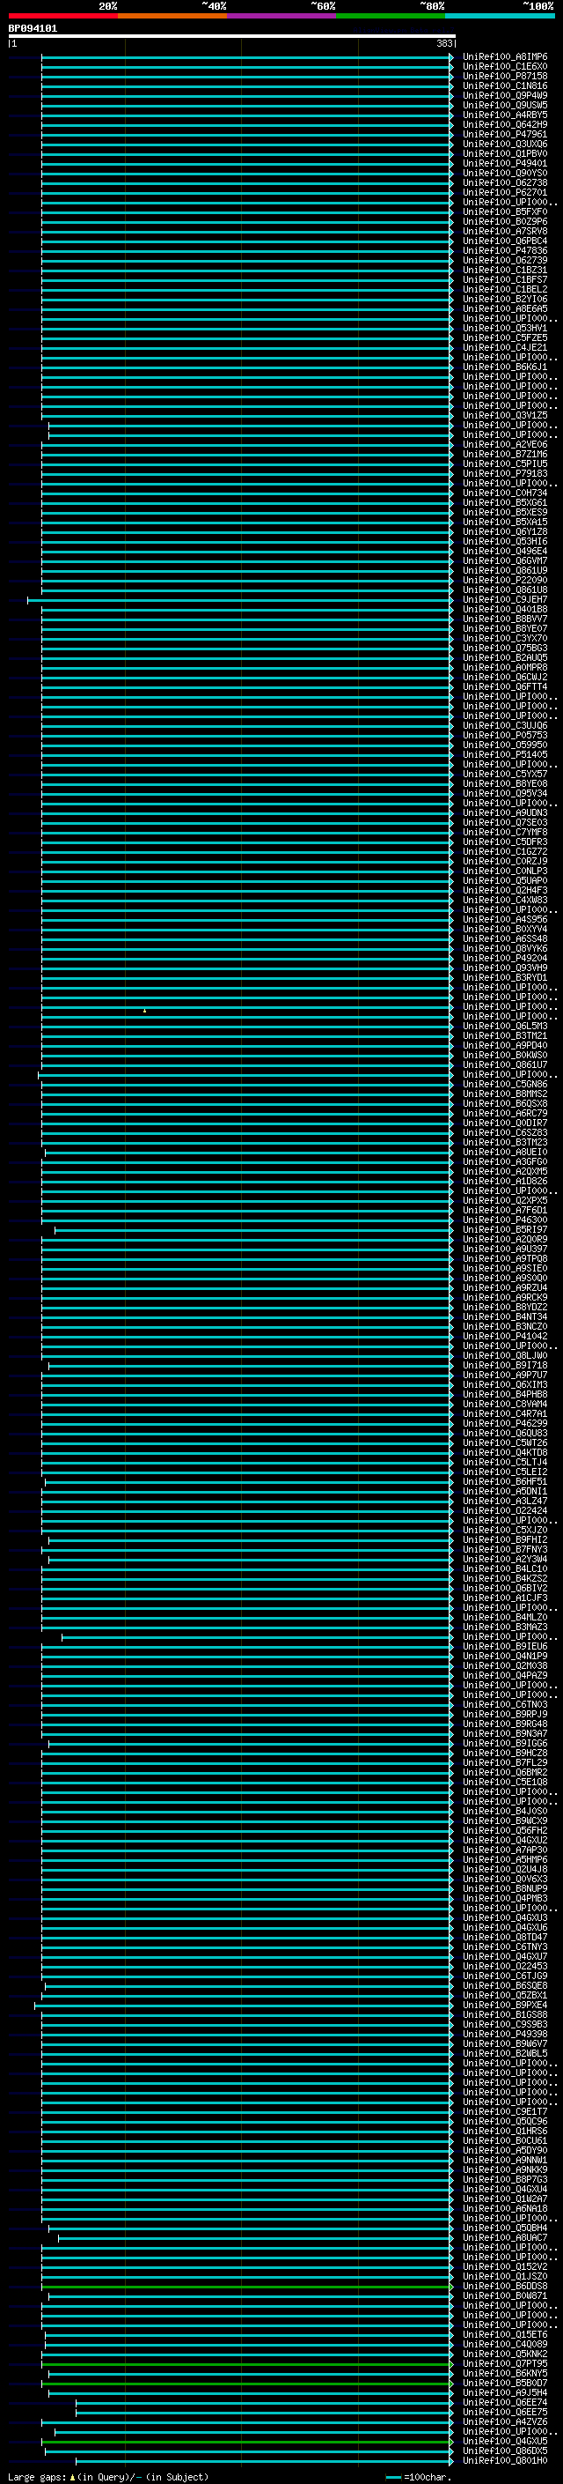Select hit label UniRef100_A8UAC7
This screenshot has height=2484, width=563.
504,2238
